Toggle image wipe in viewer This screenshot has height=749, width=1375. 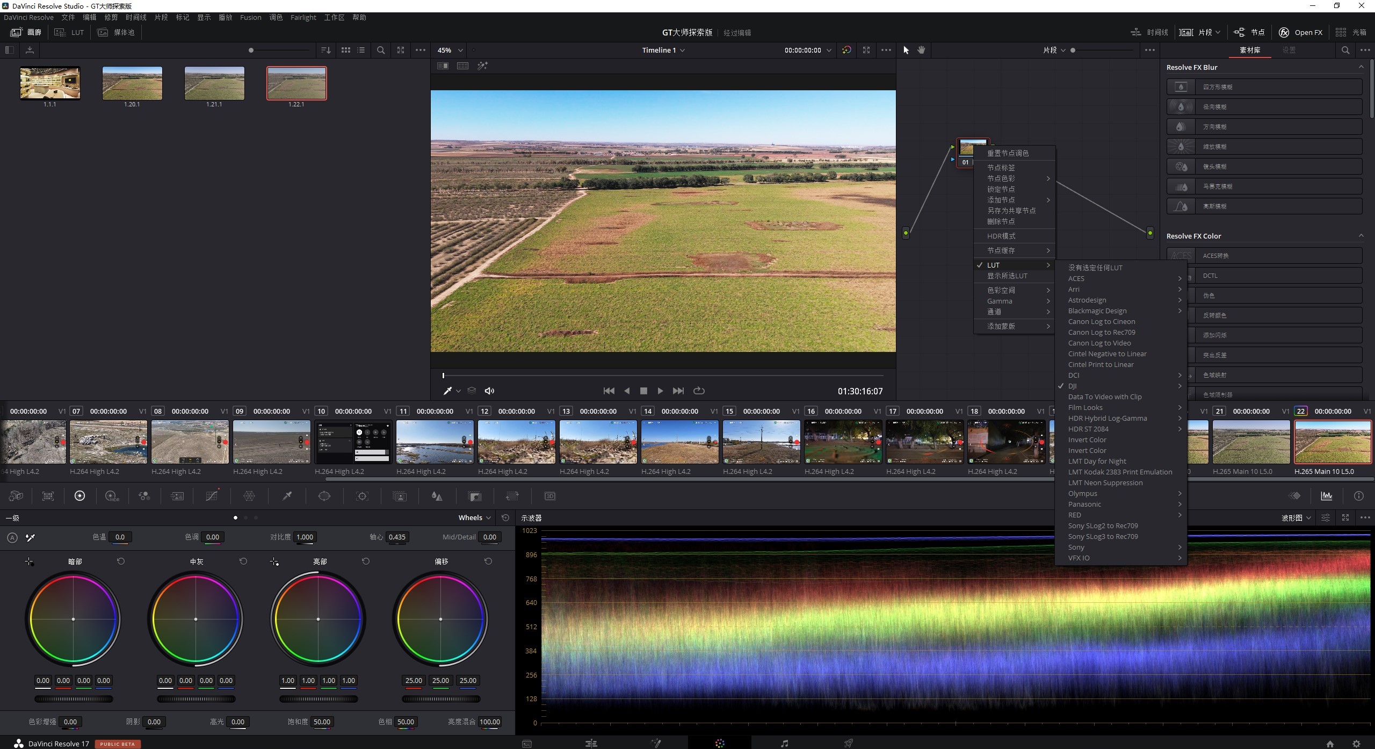[443, 66]
